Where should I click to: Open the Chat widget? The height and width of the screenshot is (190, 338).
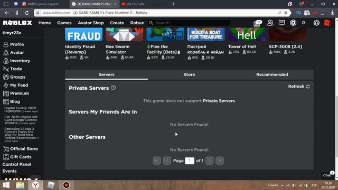tap(327, 175)
